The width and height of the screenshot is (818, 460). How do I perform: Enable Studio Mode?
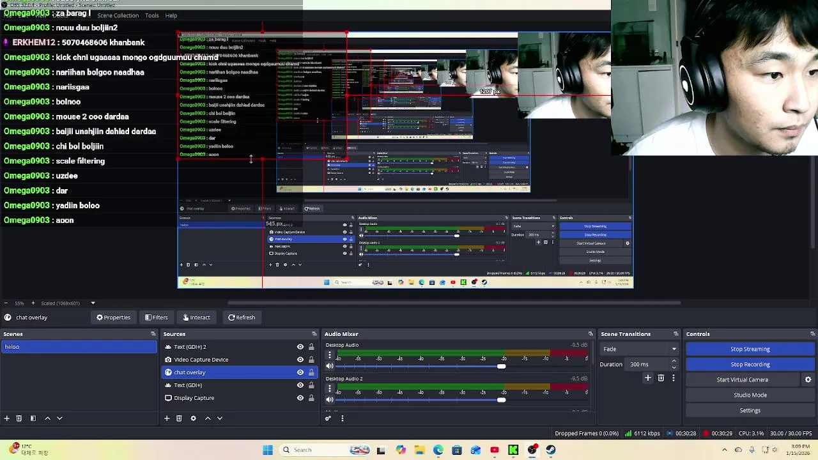tap(750, 395)
